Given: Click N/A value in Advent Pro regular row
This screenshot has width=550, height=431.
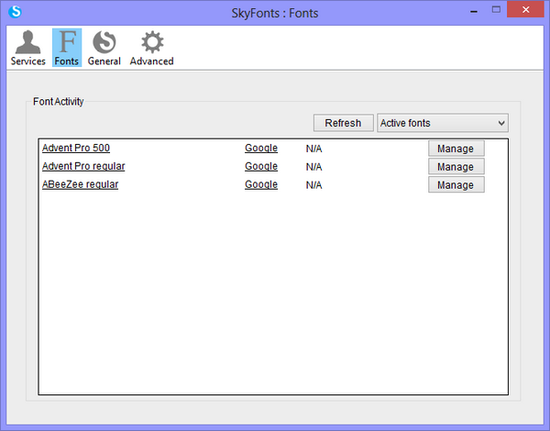Looking at the screenshot, I should click(x=313, y=167).
